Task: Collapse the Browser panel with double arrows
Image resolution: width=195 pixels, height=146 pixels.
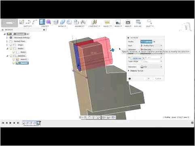Action: tap(2, 30)
